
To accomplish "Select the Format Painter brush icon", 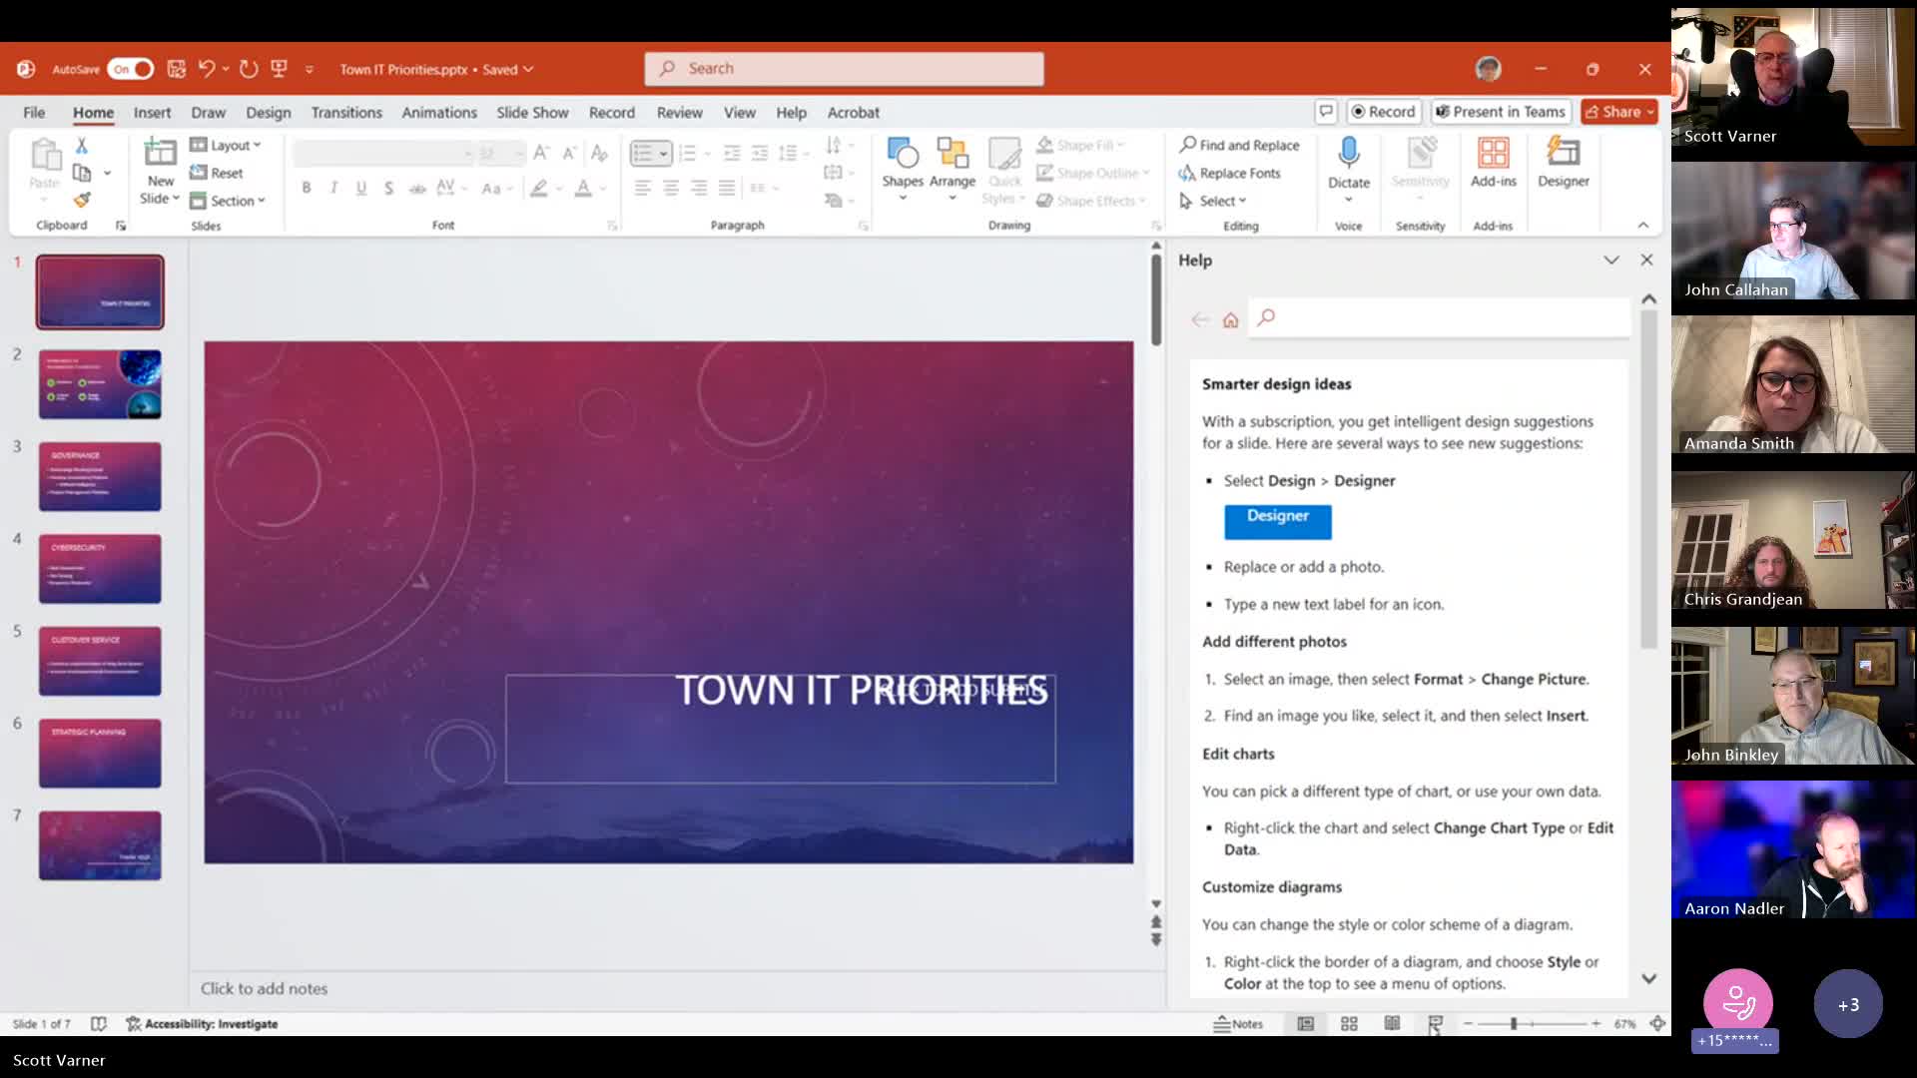I will (82, 200).
